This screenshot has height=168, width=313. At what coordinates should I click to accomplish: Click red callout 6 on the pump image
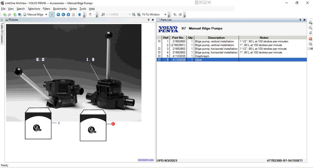113,124
